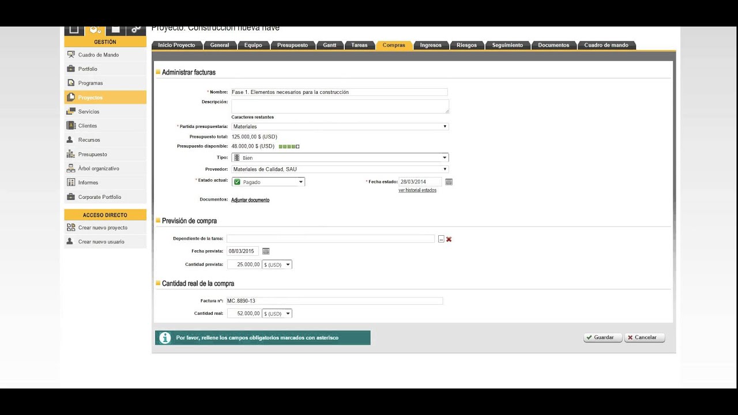Viewport: 738px width, 415px height.
Task: Switch to the Ingresos tab
Action: tap(431, 45)
